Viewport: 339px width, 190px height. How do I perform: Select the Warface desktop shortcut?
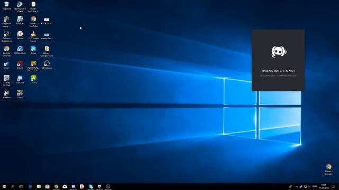6,94
